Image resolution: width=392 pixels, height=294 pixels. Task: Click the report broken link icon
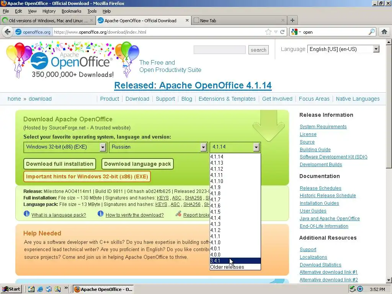click(x=178, y=214)
